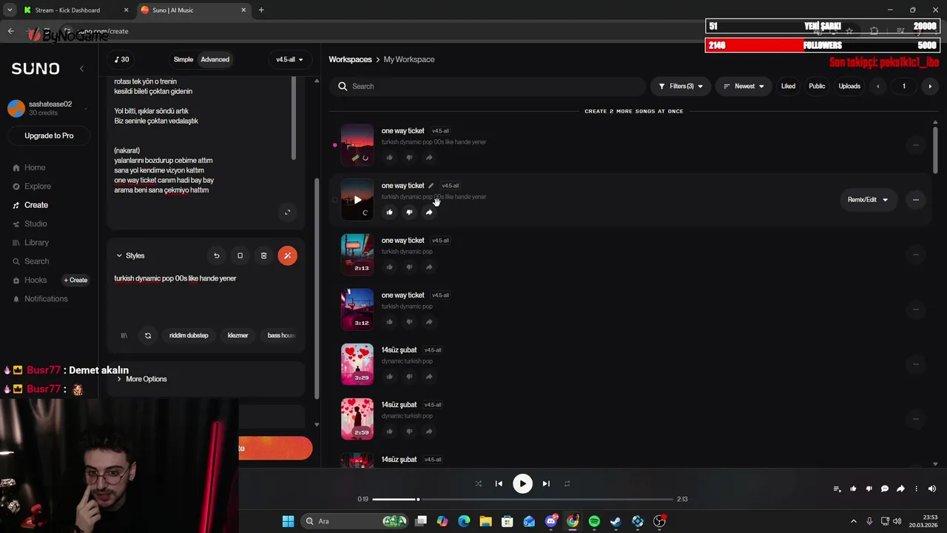This screenshot has height=533, width=947.
Task: Open the play queue icon
Action: coord(837,489)
